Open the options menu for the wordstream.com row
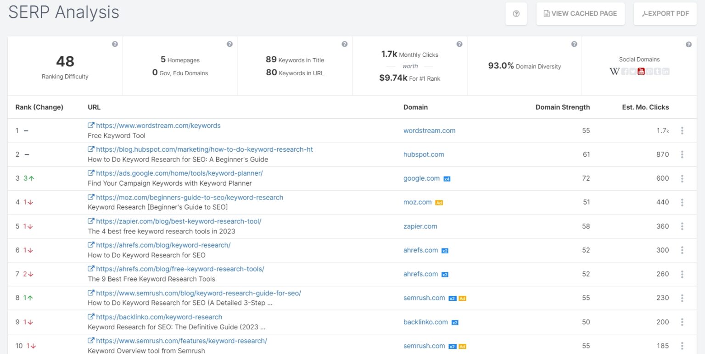 click(x=683, y=131)
